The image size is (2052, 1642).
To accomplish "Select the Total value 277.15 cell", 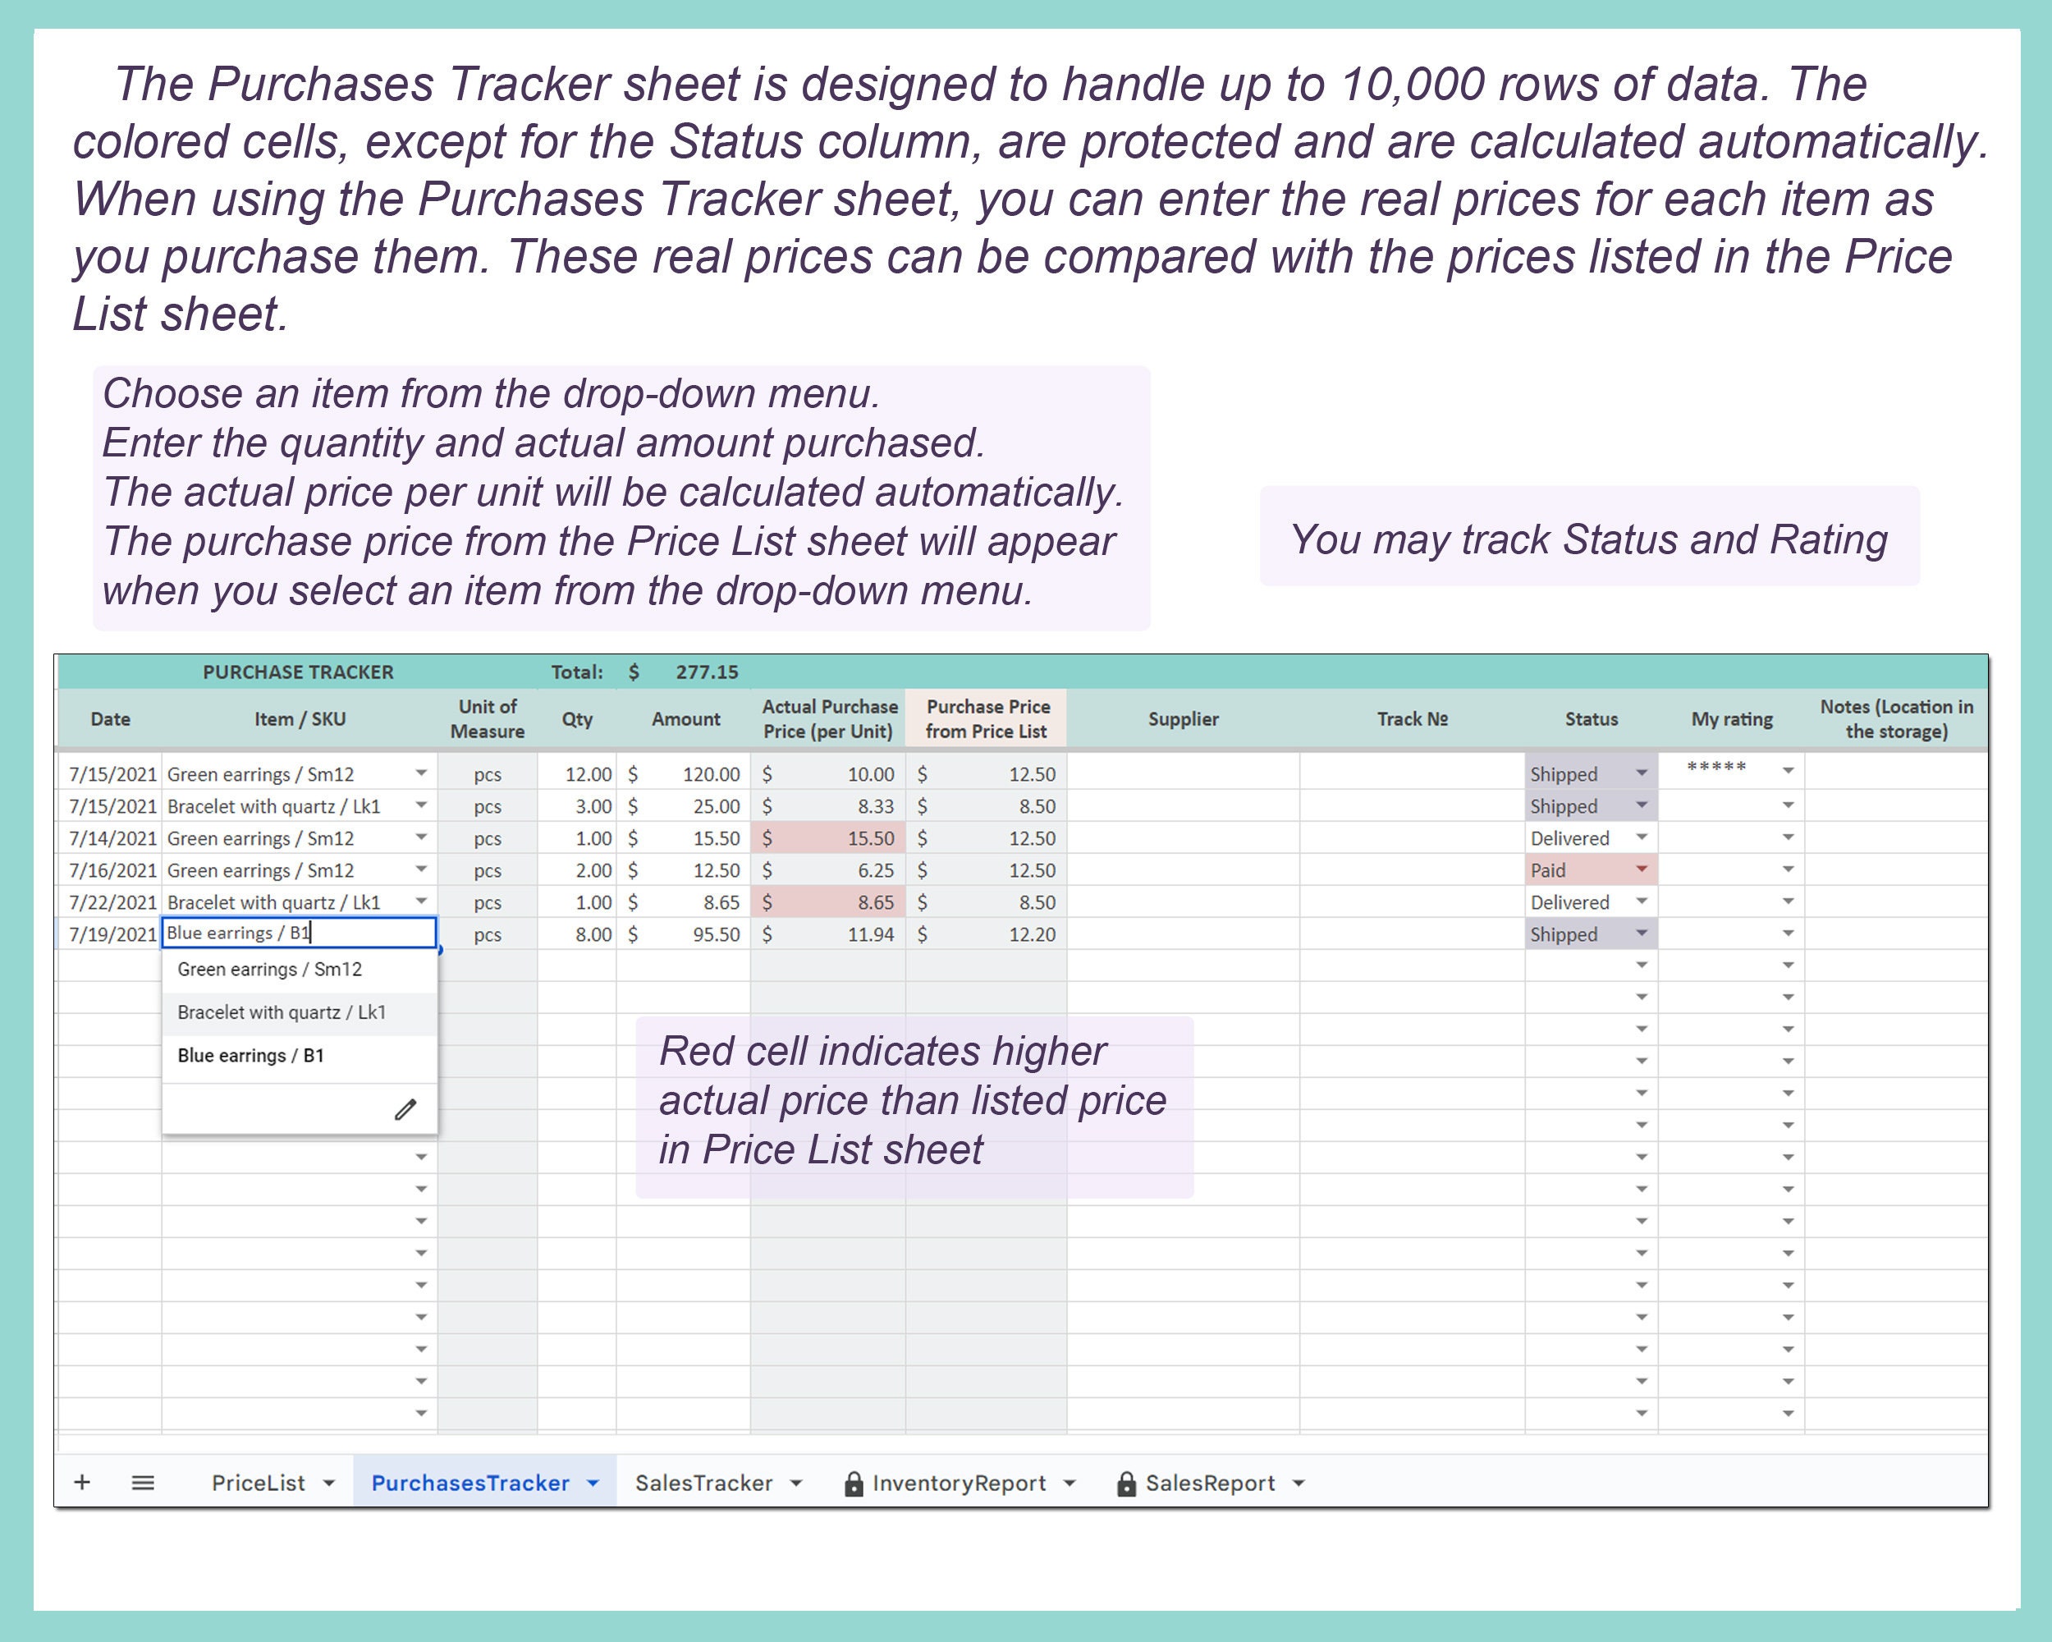I will (684, 672).
